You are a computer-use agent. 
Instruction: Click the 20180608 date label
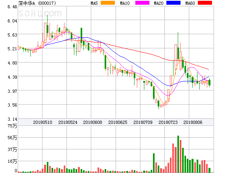(x=92, y=122)
